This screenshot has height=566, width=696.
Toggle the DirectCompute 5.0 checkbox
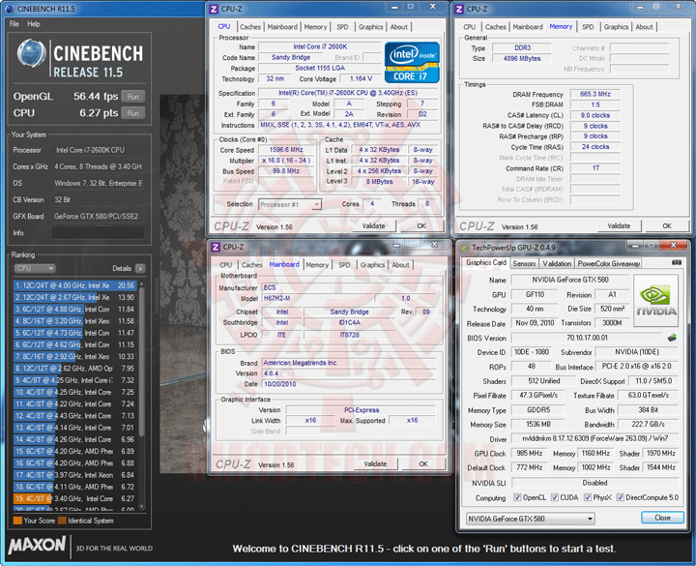(620, 497)
